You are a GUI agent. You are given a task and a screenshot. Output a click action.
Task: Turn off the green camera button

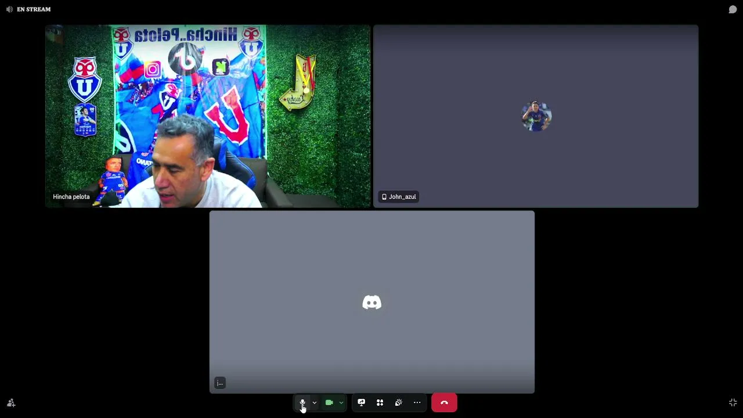click(x=329, y=402)
